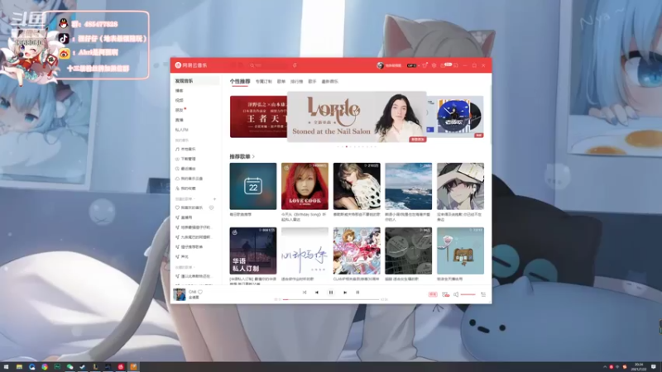Select the 歌单 tab
The height and width of the screenshot is (372, 662).
[281, 81]
